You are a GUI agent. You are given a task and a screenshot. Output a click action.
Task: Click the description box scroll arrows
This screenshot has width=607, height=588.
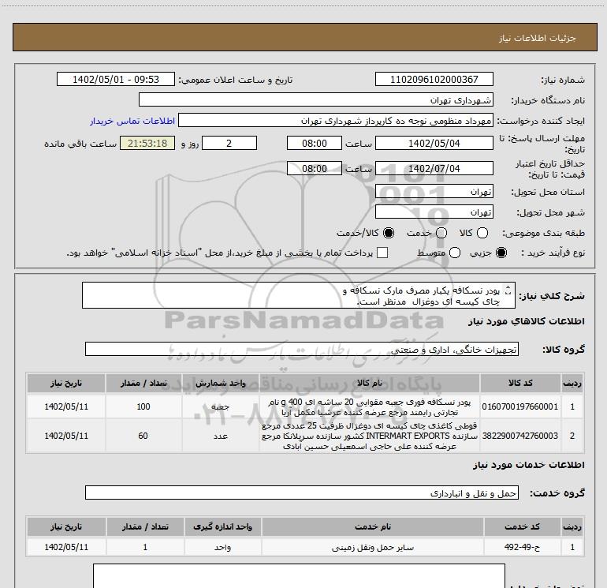click(508, 290)
